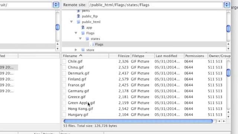Viewport: 238px width, 134px height.
Task: Select the public_ftp folder
Action: [x=90, y=16]
